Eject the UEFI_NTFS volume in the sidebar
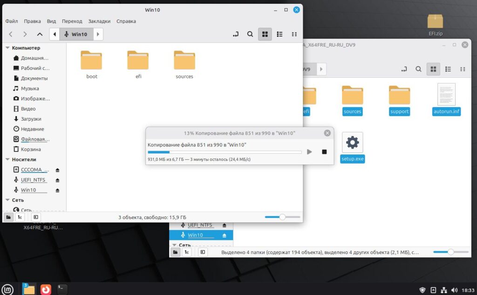Image resolution: width=477 pixels, height=295 pixels. [57, 180]
